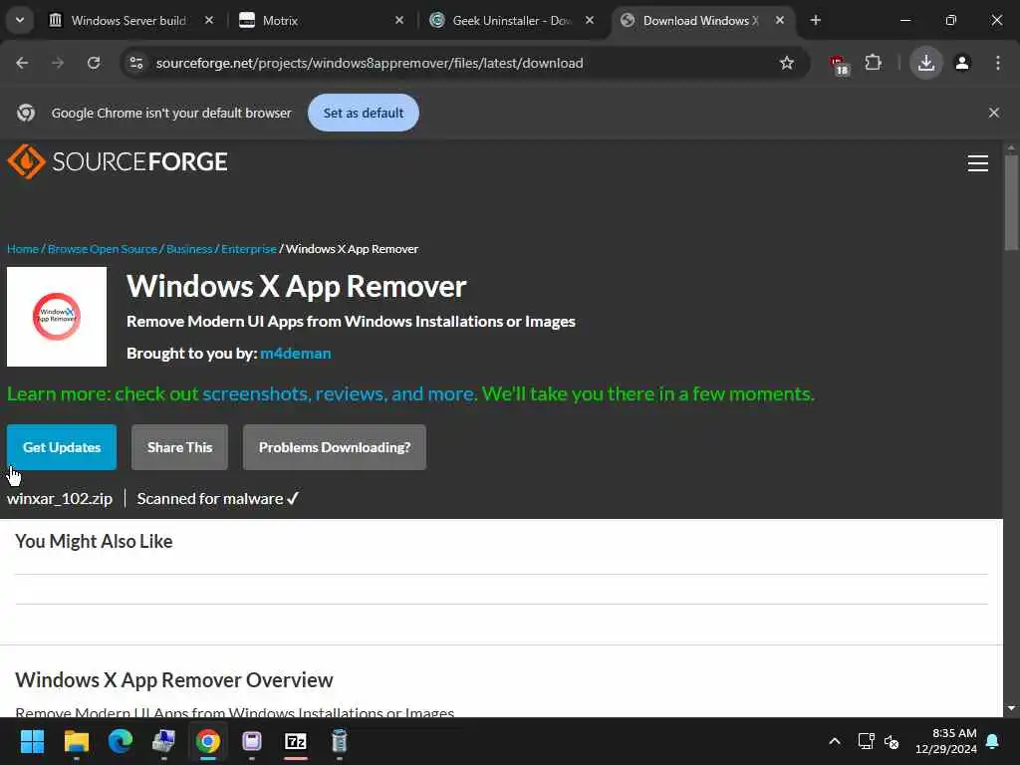The width and height of the screenshot is (1020, 765).
Task: Switch to the Motrix tab
Action: click(x=319, y=20)
